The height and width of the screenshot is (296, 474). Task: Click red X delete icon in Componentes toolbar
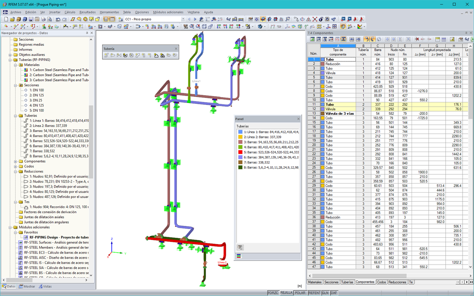click(x=417, y=39)
